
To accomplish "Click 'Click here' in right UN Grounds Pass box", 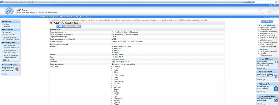I will tap(262, 92).
